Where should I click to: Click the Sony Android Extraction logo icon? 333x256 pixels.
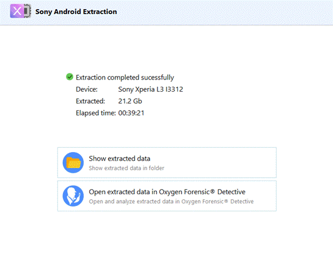(x=21, y=11)
